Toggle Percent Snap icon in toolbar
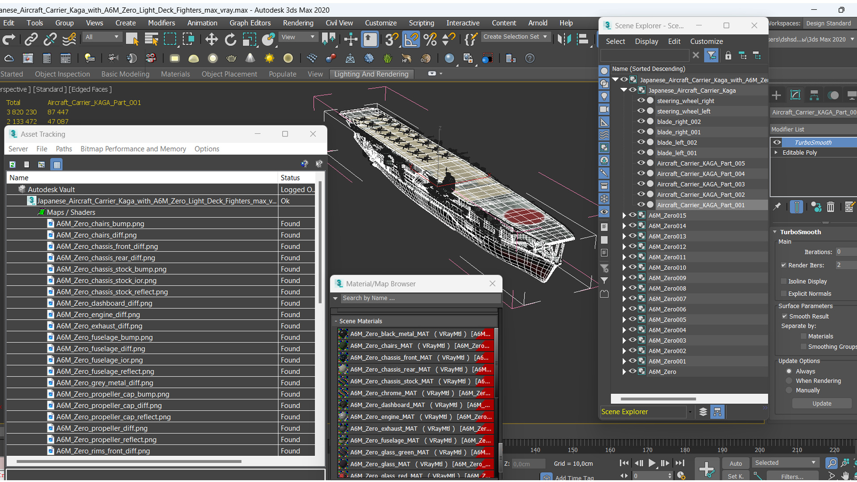The height and width of the screenshot is (482, 857). [430, 39]
